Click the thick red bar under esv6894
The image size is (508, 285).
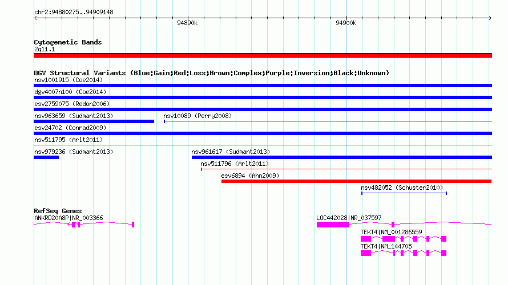[356, 181]
